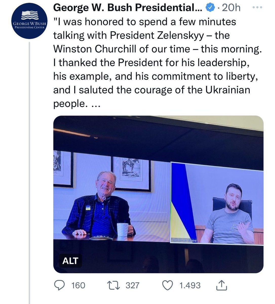Image resolution: width=275 pixels, height=304 pixels.
Task: Show image description via ALT badge
Action: pyautogui.click(x=70, y=261)
